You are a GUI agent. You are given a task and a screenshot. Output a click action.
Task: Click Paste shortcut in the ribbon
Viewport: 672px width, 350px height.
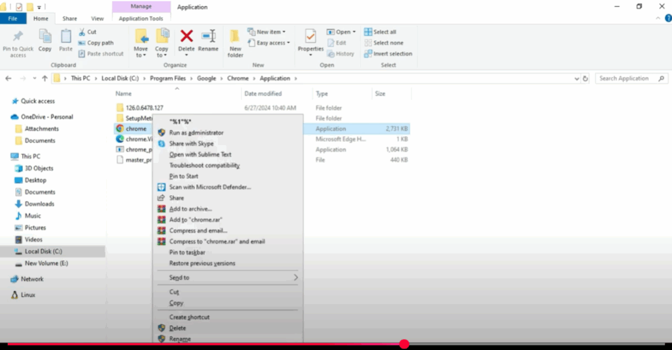101,54
